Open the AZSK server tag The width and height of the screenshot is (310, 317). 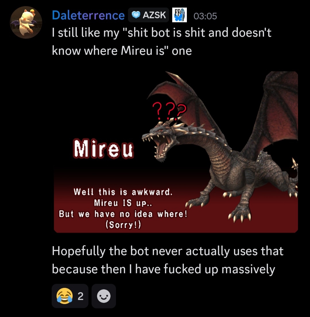148,15
